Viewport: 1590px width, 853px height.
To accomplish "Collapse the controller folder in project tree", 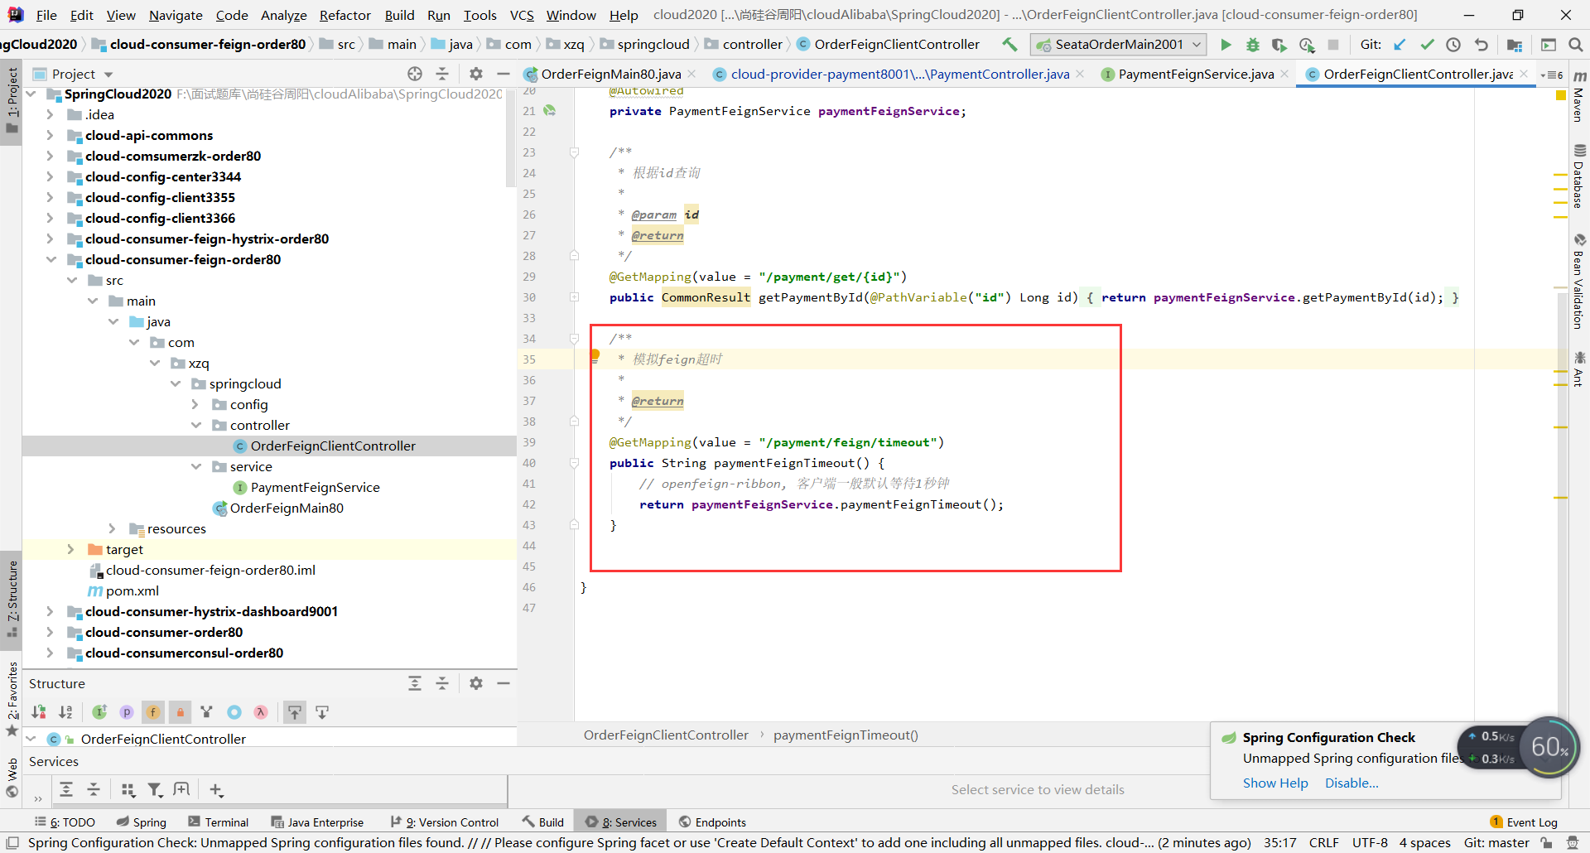I will pos(196,425).
